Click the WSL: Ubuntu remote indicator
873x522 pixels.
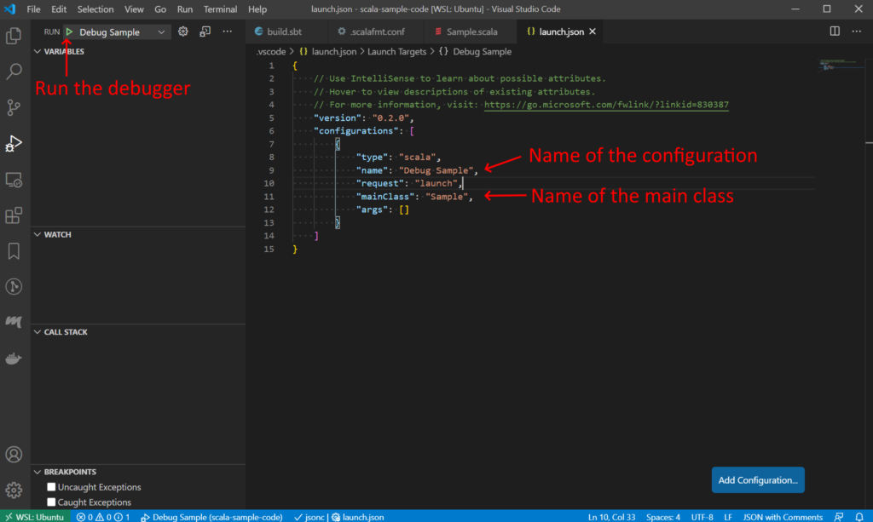[34, 516]
